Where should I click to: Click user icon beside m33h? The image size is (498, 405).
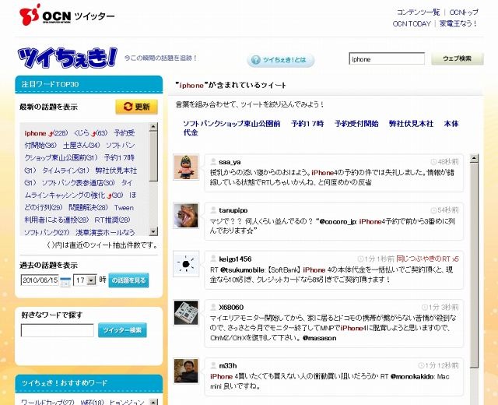(213, 365)
